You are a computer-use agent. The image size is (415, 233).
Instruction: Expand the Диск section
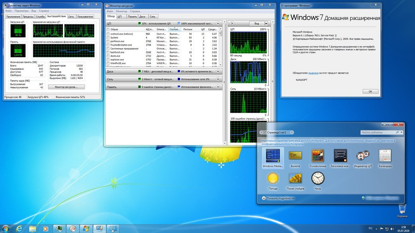click(x=218, y=72)
